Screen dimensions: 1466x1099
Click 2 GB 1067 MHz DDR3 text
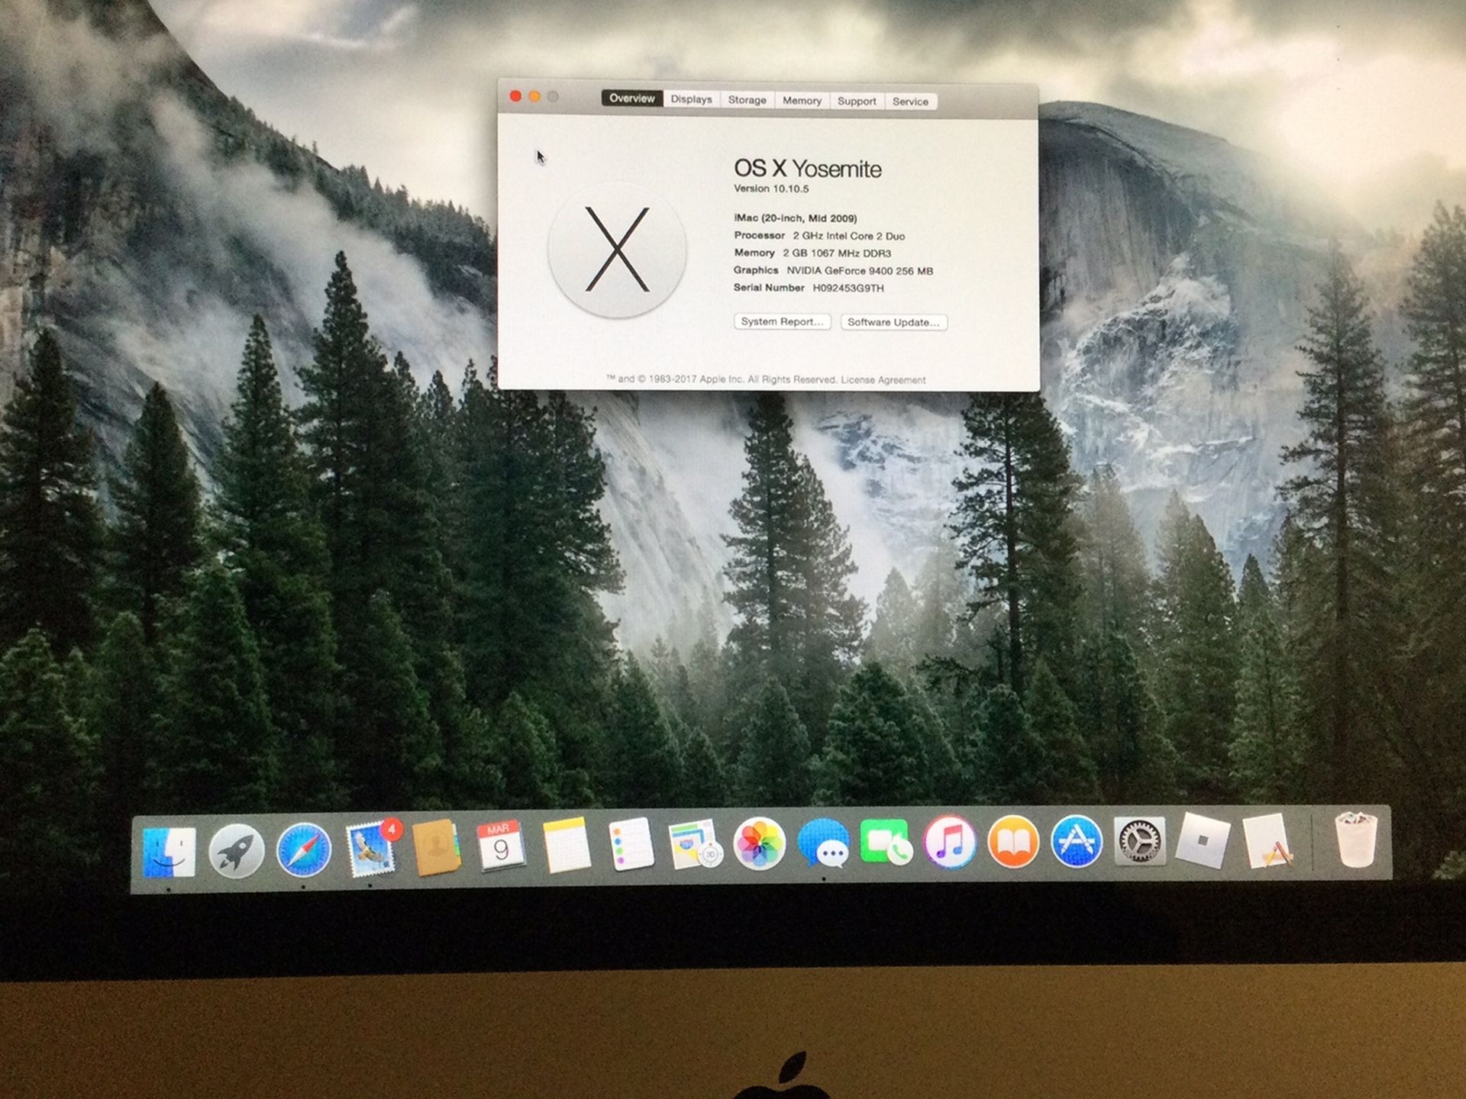(837, 253)
